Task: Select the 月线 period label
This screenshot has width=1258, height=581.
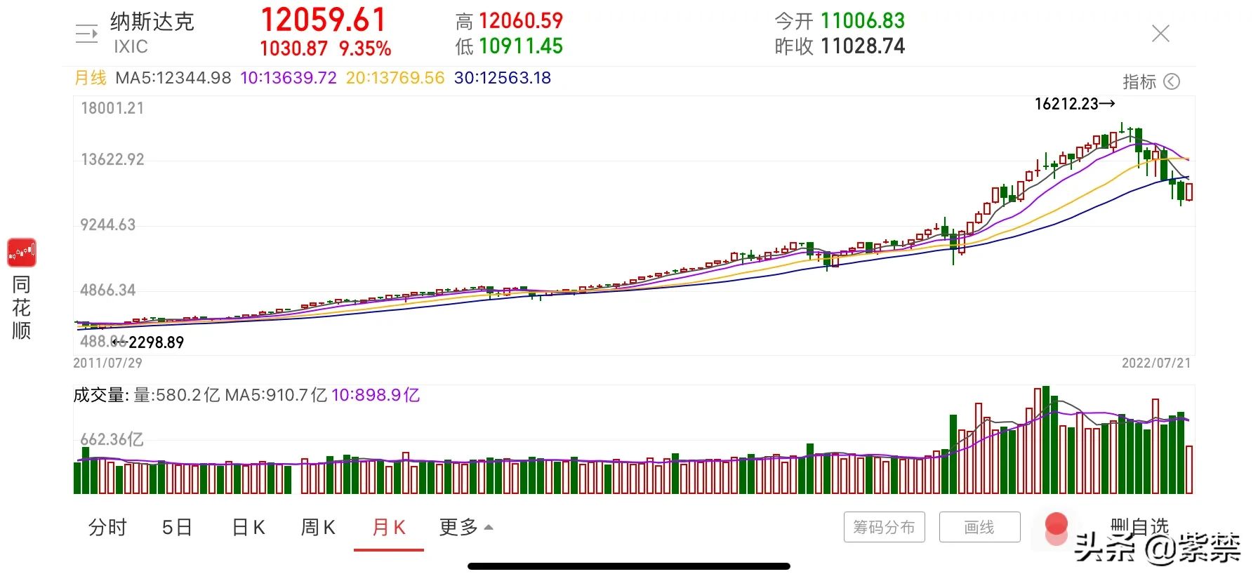Action: point(91,78)
